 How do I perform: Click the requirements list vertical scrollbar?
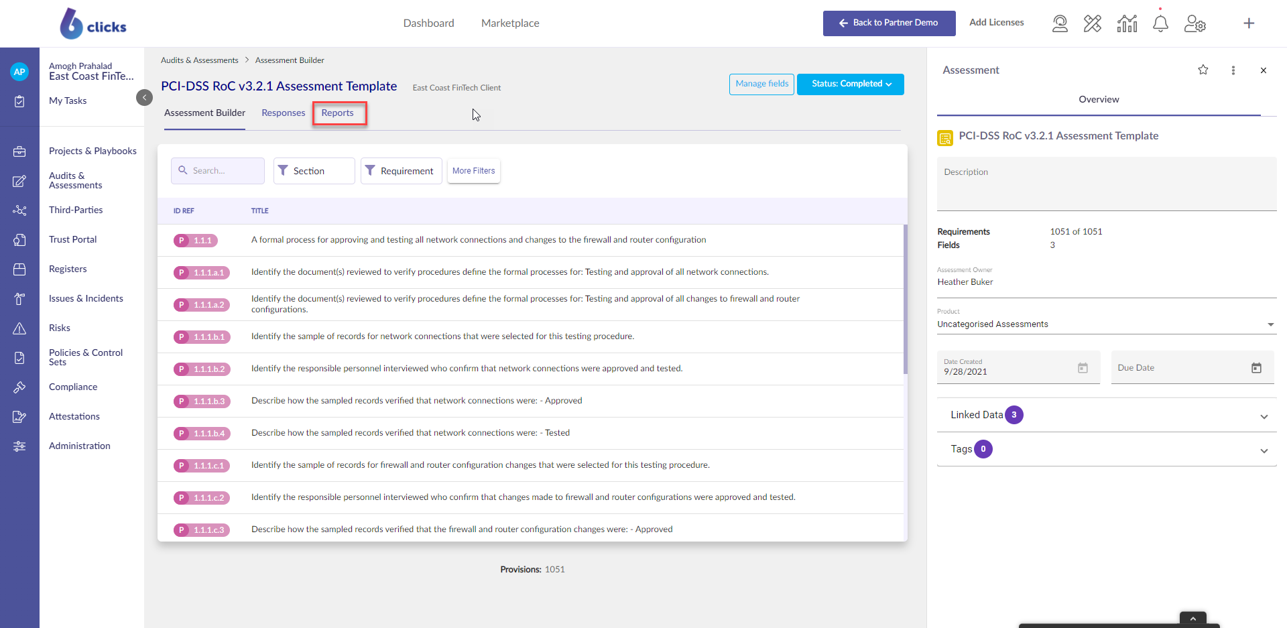[905, 299]
